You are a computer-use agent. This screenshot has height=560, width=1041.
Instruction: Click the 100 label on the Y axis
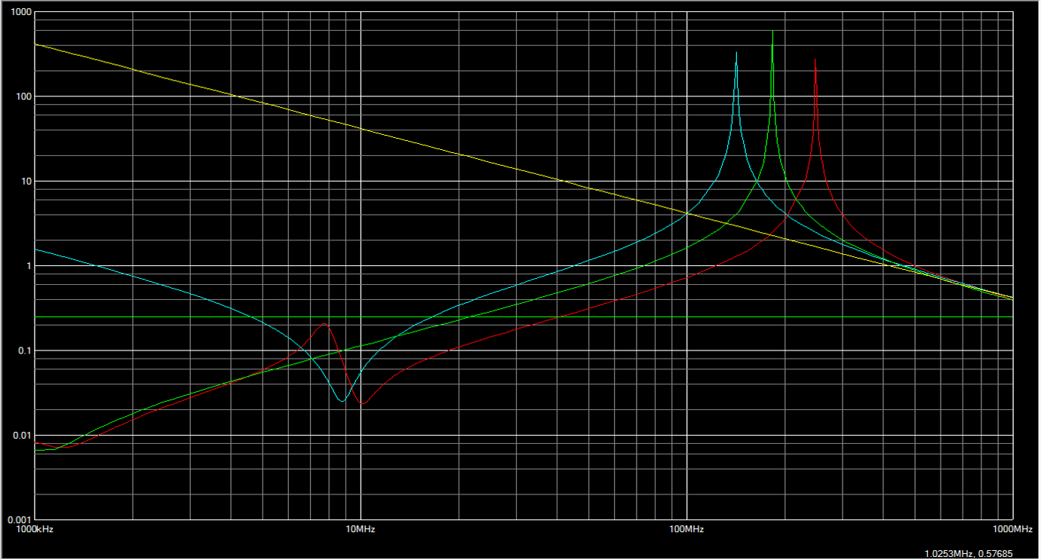23,96
